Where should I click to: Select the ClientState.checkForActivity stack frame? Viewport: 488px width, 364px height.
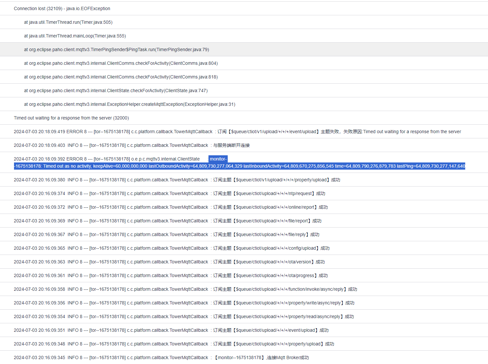click(116, 91)
